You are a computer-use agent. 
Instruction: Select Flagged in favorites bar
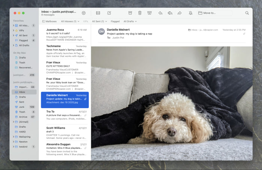pyautogui.click(x=115, y=21)
